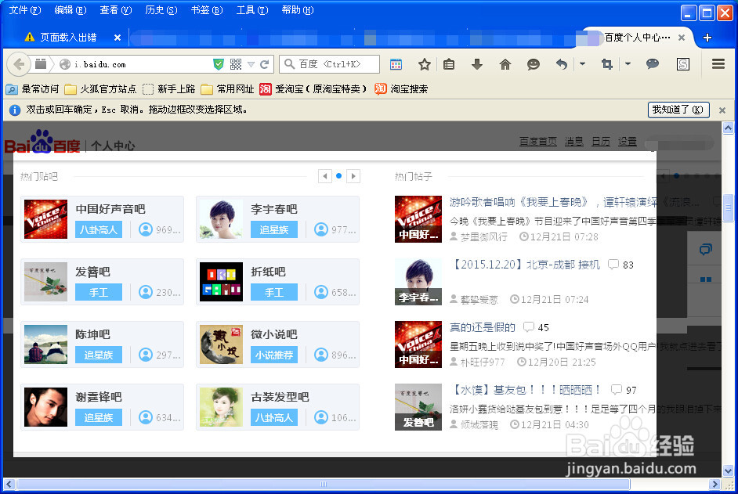Open the 历史 menu

(x=161, y=10)
